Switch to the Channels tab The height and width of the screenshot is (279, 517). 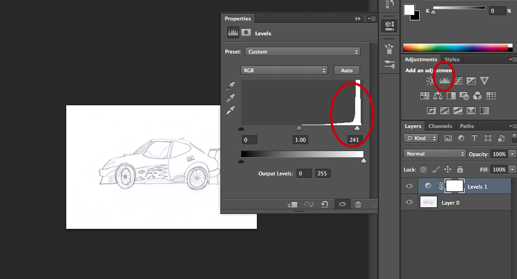tap(440, 126)
